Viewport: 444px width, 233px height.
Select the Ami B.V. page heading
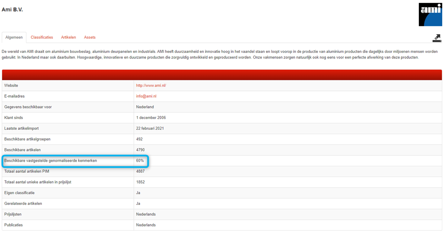pyautogui.click(x=12, y=10)
